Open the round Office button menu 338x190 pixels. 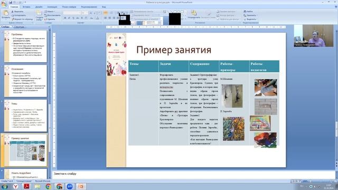click(4, 4)
